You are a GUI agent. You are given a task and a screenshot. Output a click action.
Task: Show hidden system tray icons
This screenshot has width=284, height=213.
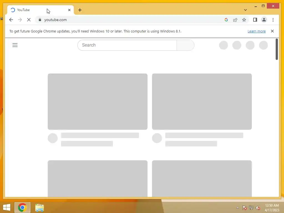tap(238, 208)
